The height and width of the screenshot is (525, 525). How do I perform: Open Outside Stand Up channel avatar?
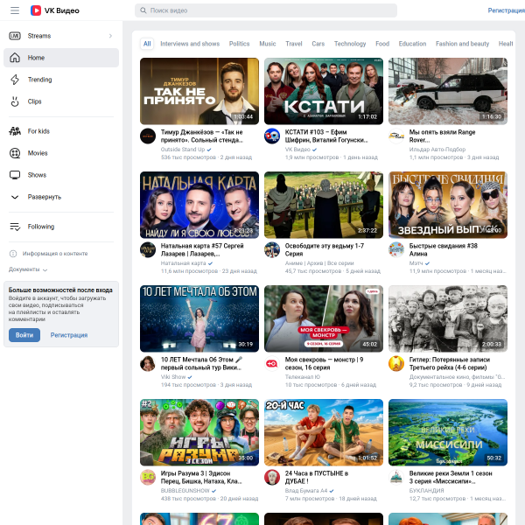(x=148, y=136)
